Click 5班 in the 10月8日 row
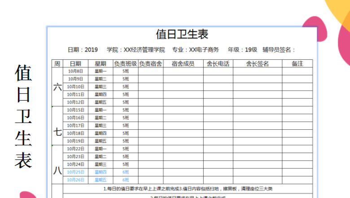 pyautogui.click(x=126, y=71)
